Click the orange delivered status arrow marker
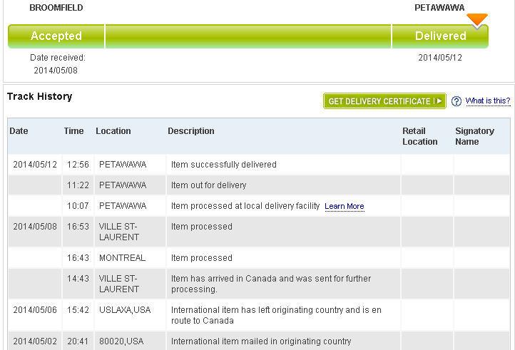515x350 pixels. (477, 21)
